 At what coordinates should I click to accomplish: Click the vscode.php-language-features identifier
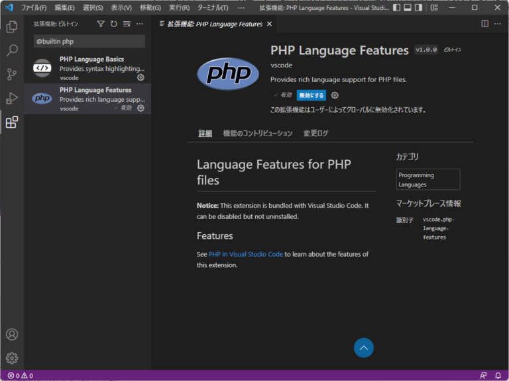tap(439, 228)
